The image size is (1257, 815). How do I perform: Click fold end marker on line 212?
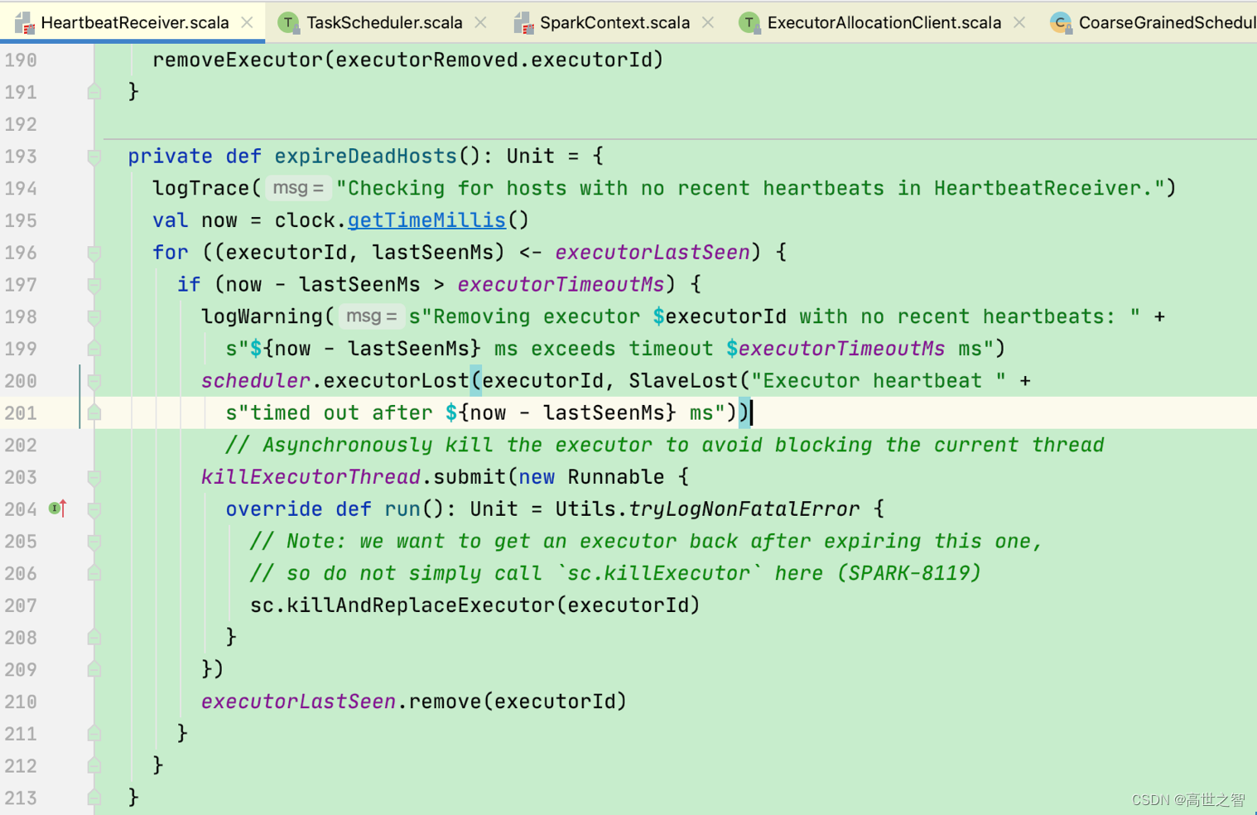point(94,765)
